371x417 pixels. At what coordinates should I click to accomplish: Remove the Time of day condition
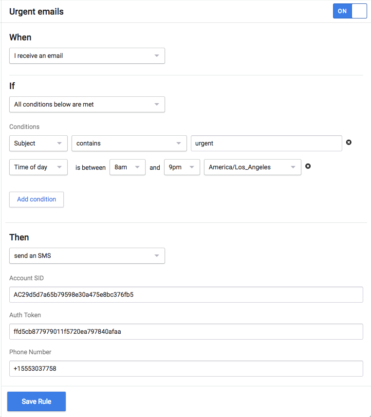click(x=308, y=166)
